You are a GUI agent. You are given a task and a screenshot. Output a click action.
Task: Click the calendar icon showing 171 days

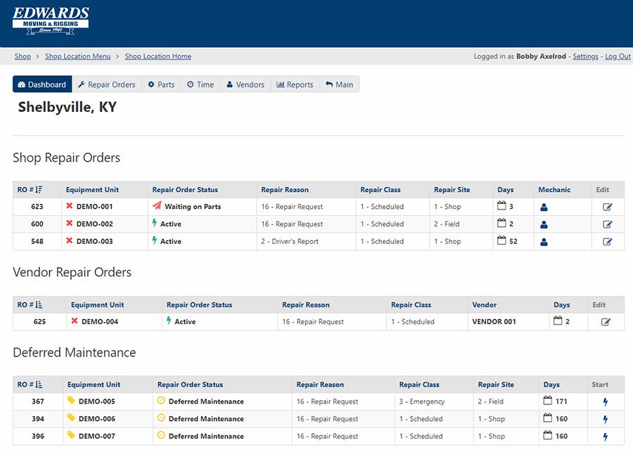tap(547, 400)
